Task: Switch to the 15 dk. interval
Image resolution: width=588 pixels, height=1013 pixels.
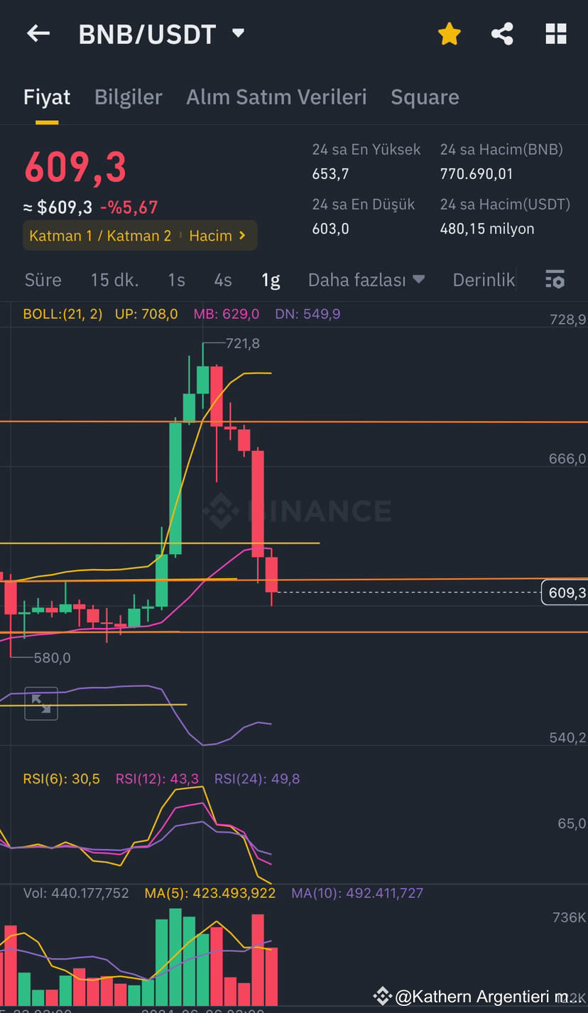Action: pyautogui.click(x=114, y=280)
